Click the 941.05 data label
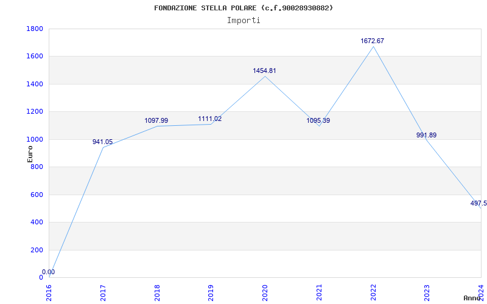Screen dimensions: 487x304 pyautogui.click(x=102, y=142)
